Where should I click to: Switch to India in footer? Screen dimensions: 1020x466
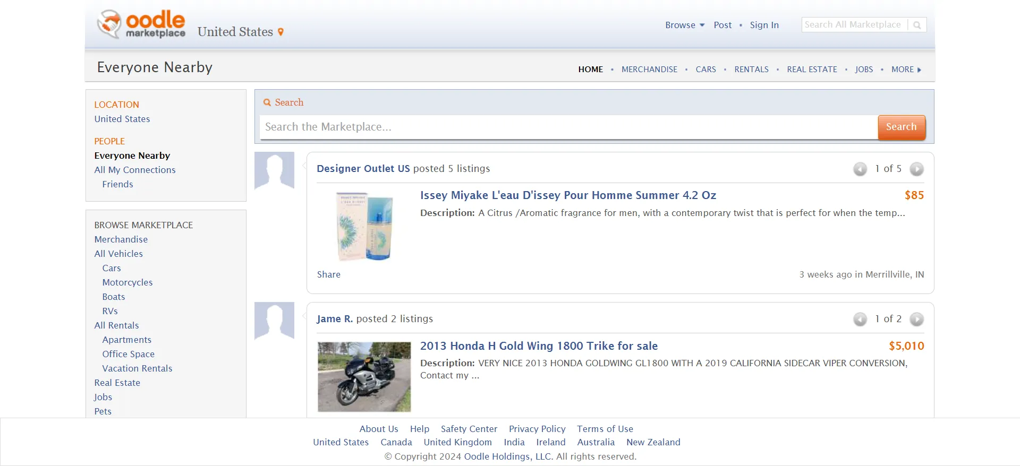pos(514,443)
